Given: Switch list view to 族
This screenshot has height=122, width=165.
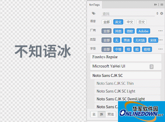Looking at the screenshot, I should tap(102, 114).
